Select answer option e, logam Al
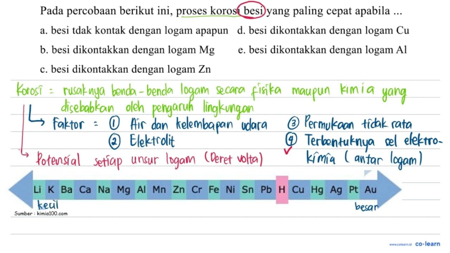Viewport: 450px width, 253px height. coord(322,50)
